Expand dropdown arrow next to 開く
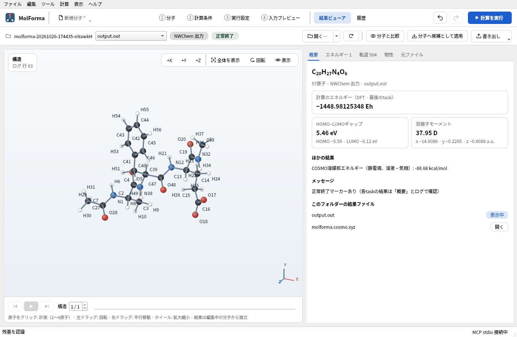The height and width of the screenshot is (337, 517). (336, 36)
